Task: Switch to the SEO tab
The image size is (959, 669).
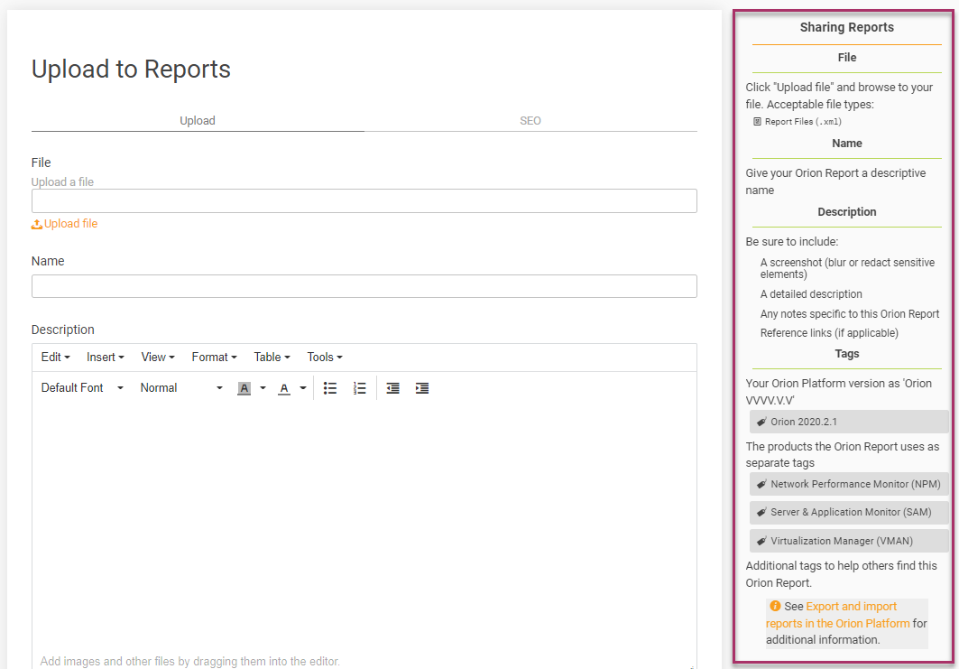Action: pyautogui.click(x=530, y=120)
